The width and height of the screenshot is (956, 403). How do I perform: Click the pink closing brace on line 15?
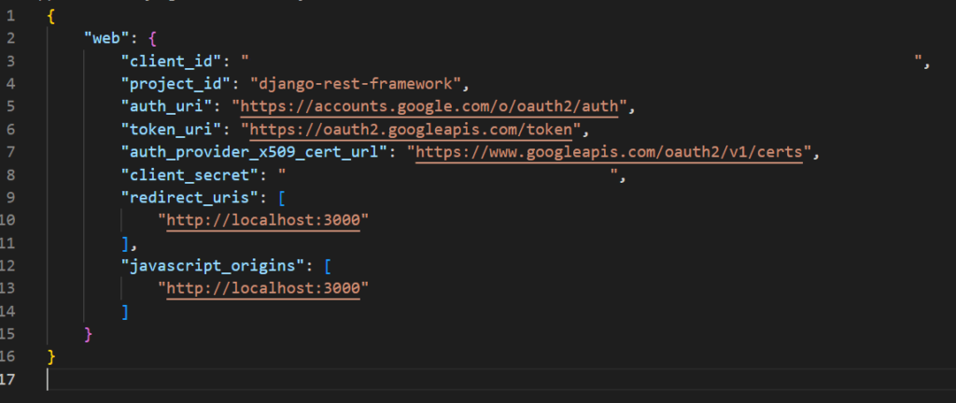pyautogui.click(x=89, y=334)
